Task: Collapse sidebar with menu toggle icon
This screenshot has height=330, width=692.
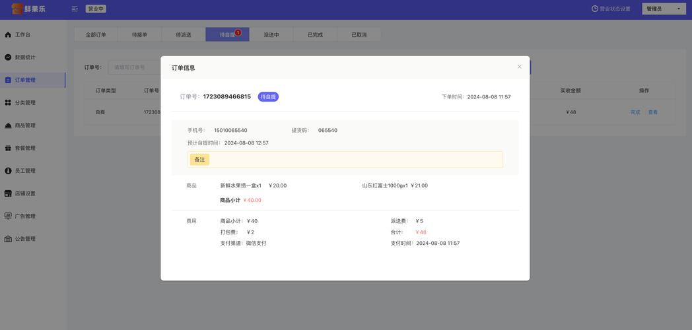Action: pyautogui.click(x=75, y=9)
